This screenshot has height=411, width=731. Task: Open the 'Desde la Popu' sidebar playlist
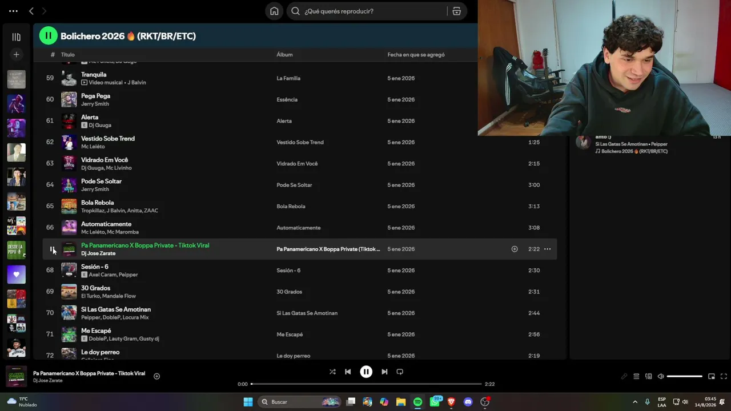[16, 250]
